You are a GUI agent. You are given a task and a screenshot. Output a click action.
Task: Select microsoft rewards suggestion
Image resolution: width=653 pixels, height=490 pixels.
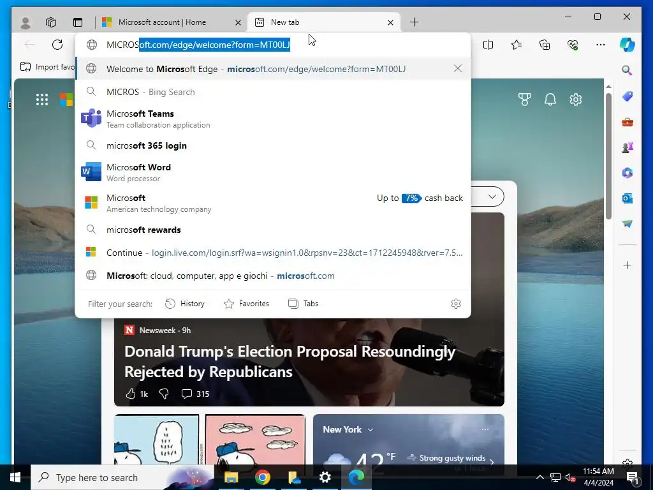click(x=273, y=230)
